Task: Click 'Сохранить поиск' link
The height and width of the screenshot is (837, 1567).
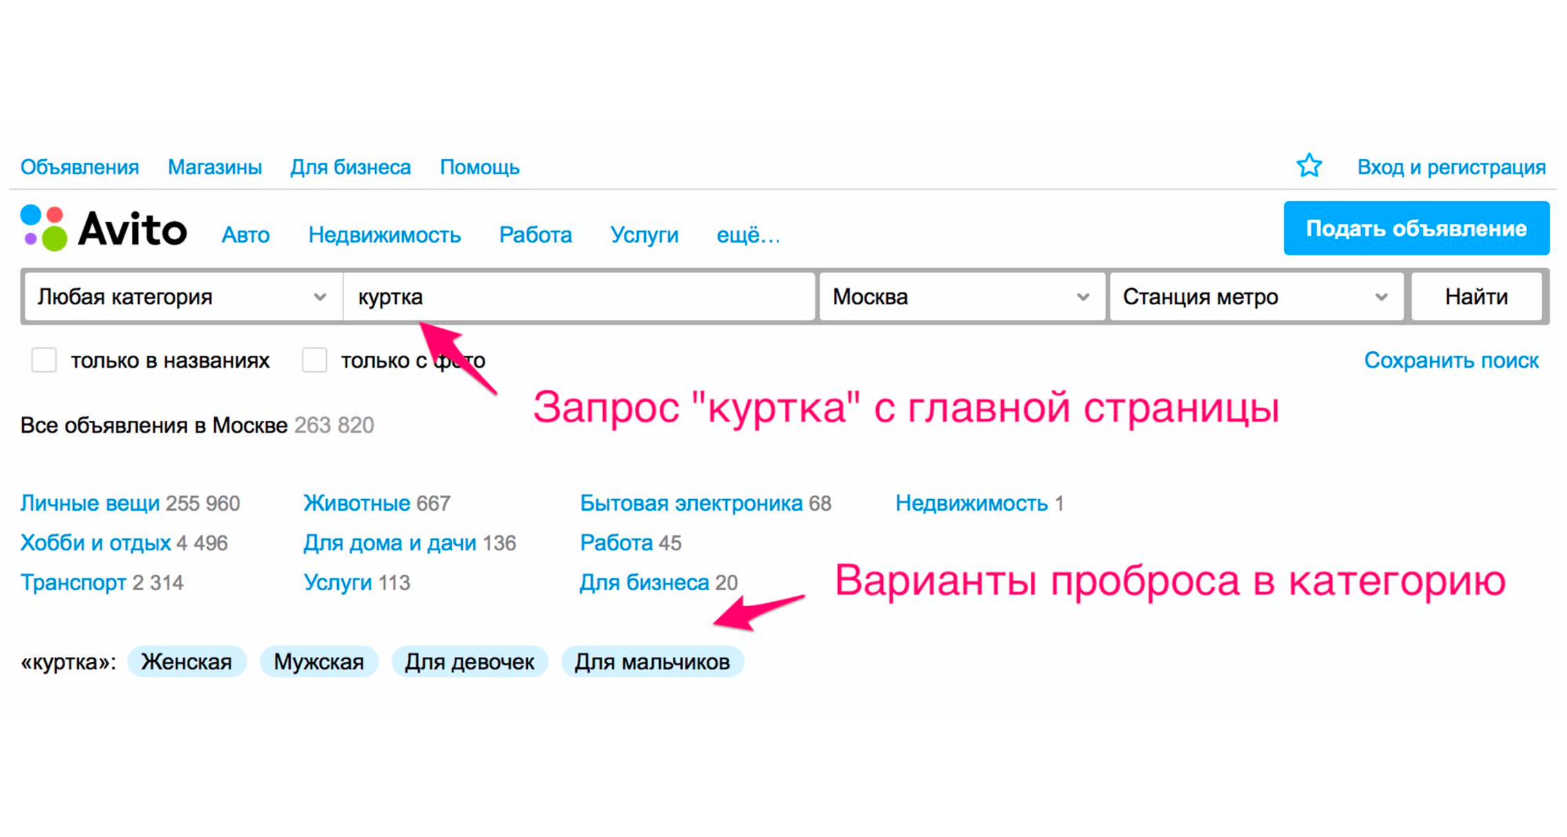Action: (x=1451, y=360)
